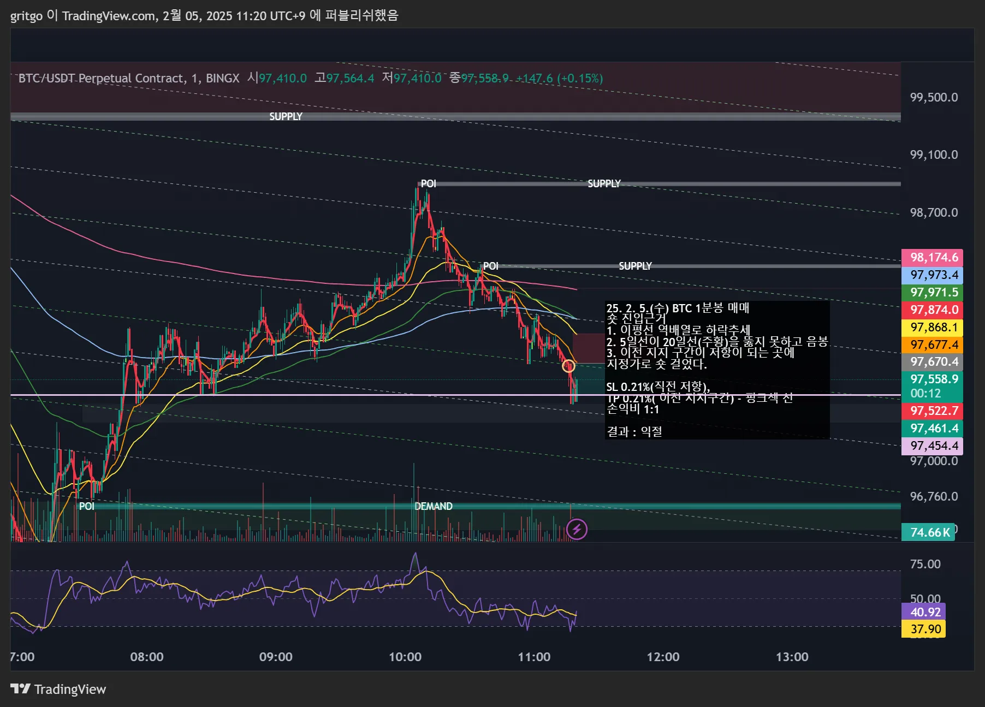Click the 99,500.0 price axis tick
985x707 pixels.
click(x=933, y=97)
